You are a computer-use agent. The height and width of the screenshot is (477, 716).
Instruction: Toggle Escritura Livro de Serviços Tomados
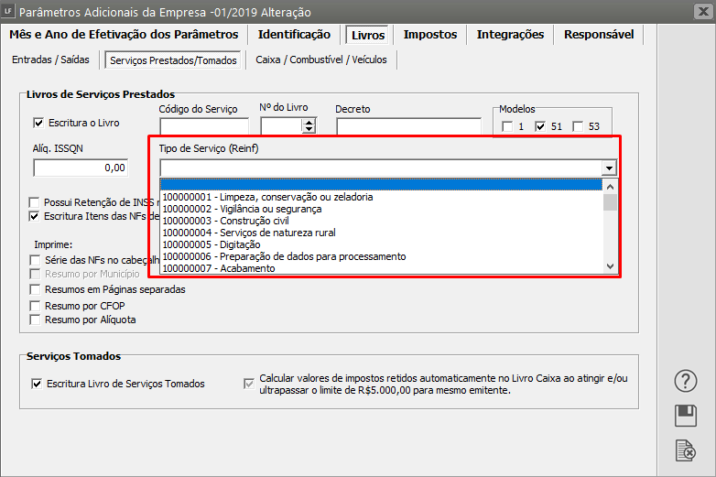coord(37,384)
